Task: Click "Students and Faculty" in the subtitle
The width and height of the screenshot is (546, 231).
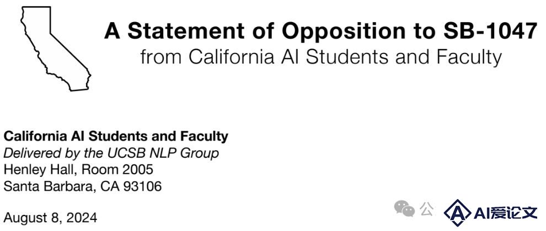Action: [x=404, y=58]
